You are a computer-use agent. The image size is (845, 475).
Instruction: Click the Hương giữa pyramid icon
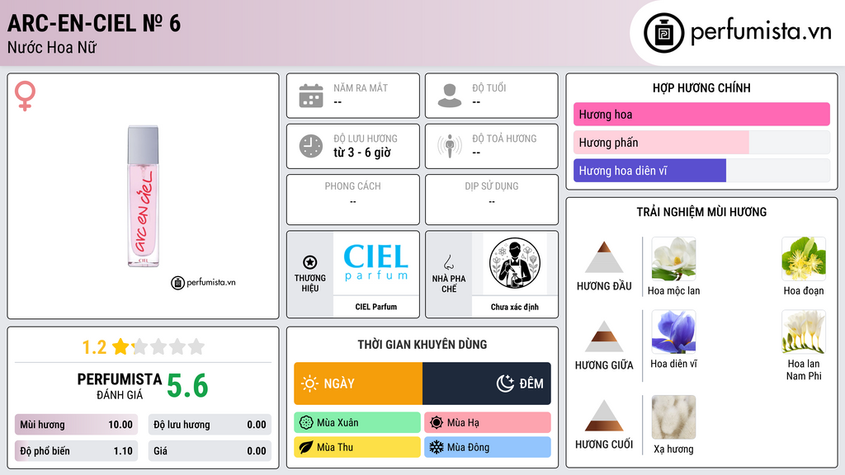coord(604,336)
